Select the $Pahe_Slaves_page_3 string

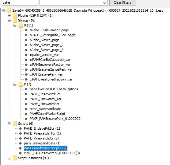(47, 50)
